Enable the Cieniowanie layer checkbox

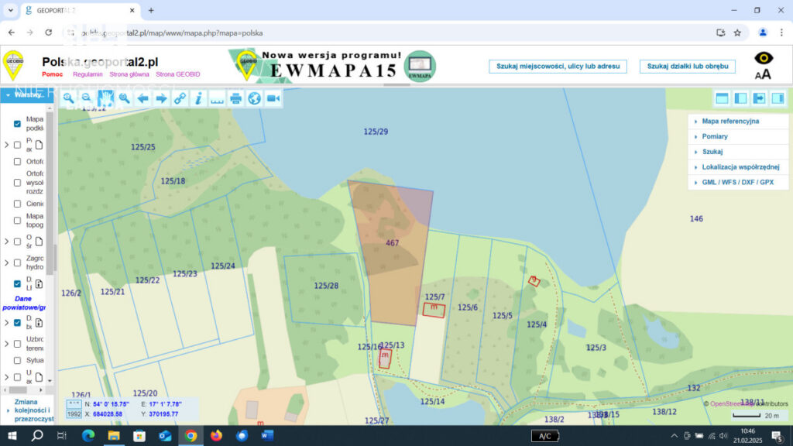[17, 204]
